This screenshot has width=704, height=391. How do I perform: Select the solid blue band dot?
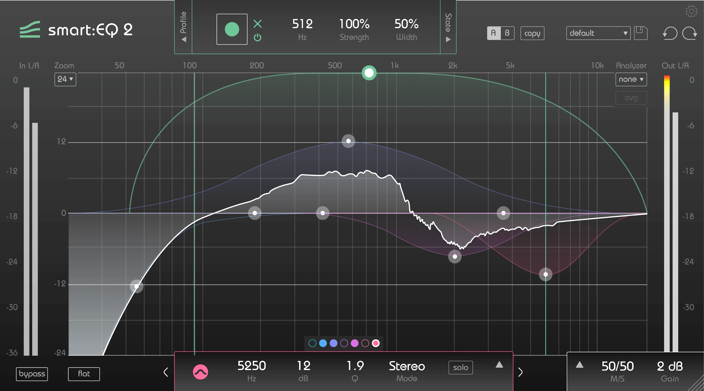[323, 343]
